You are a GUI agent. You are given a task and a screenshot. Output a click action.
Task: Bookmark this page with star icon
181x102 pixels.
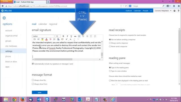coord(121,6)
